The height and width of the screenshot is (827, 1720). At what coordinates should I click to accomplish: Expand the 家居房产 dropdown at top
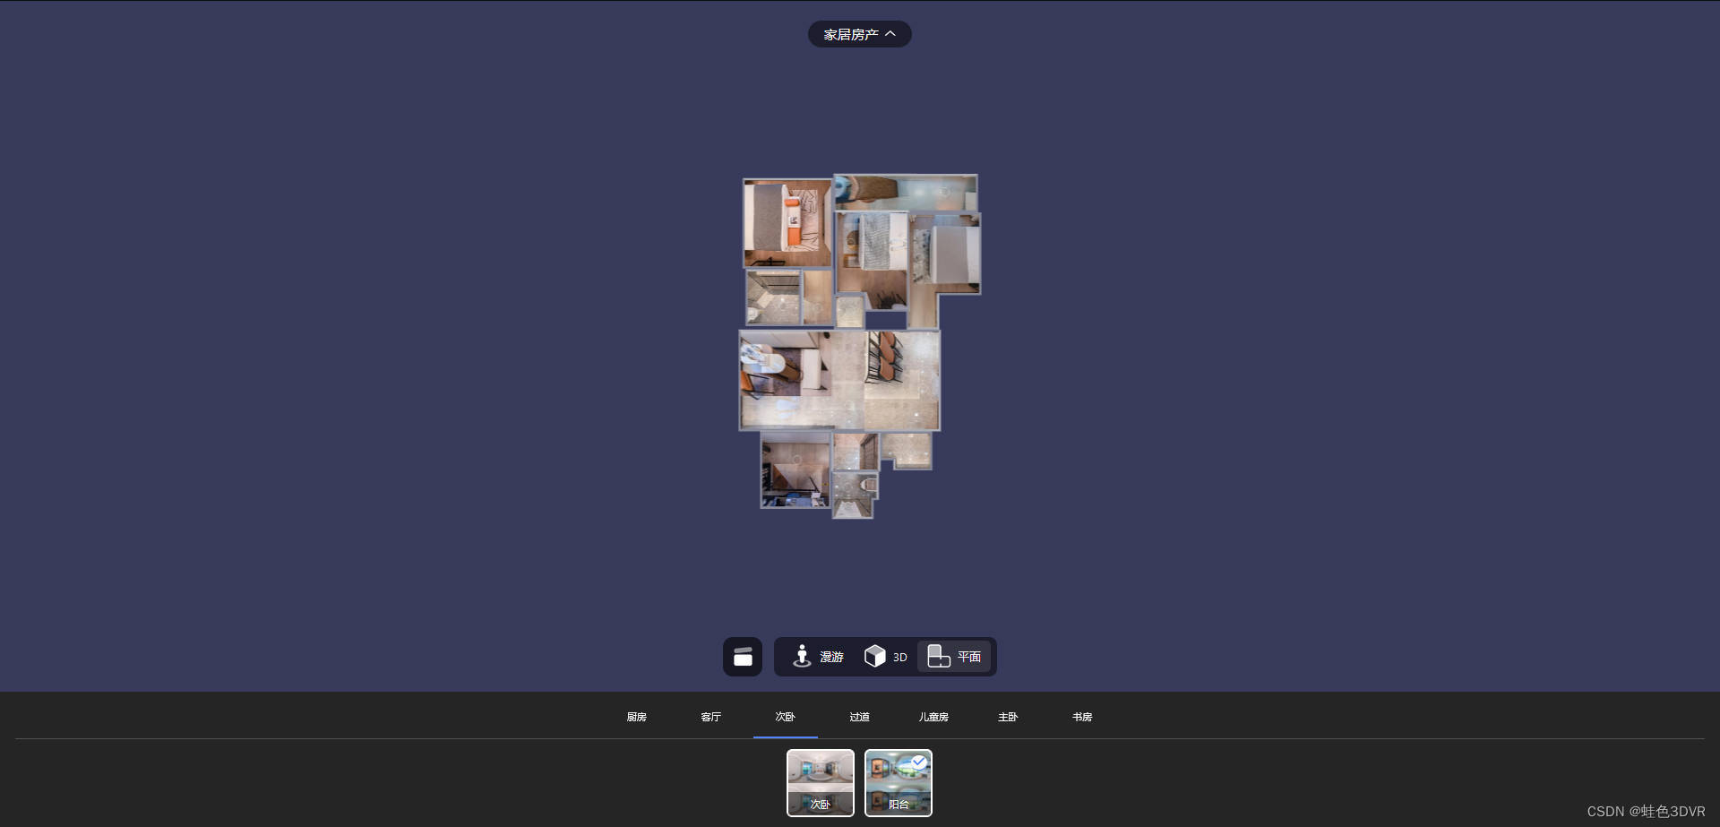coord(859,34)
